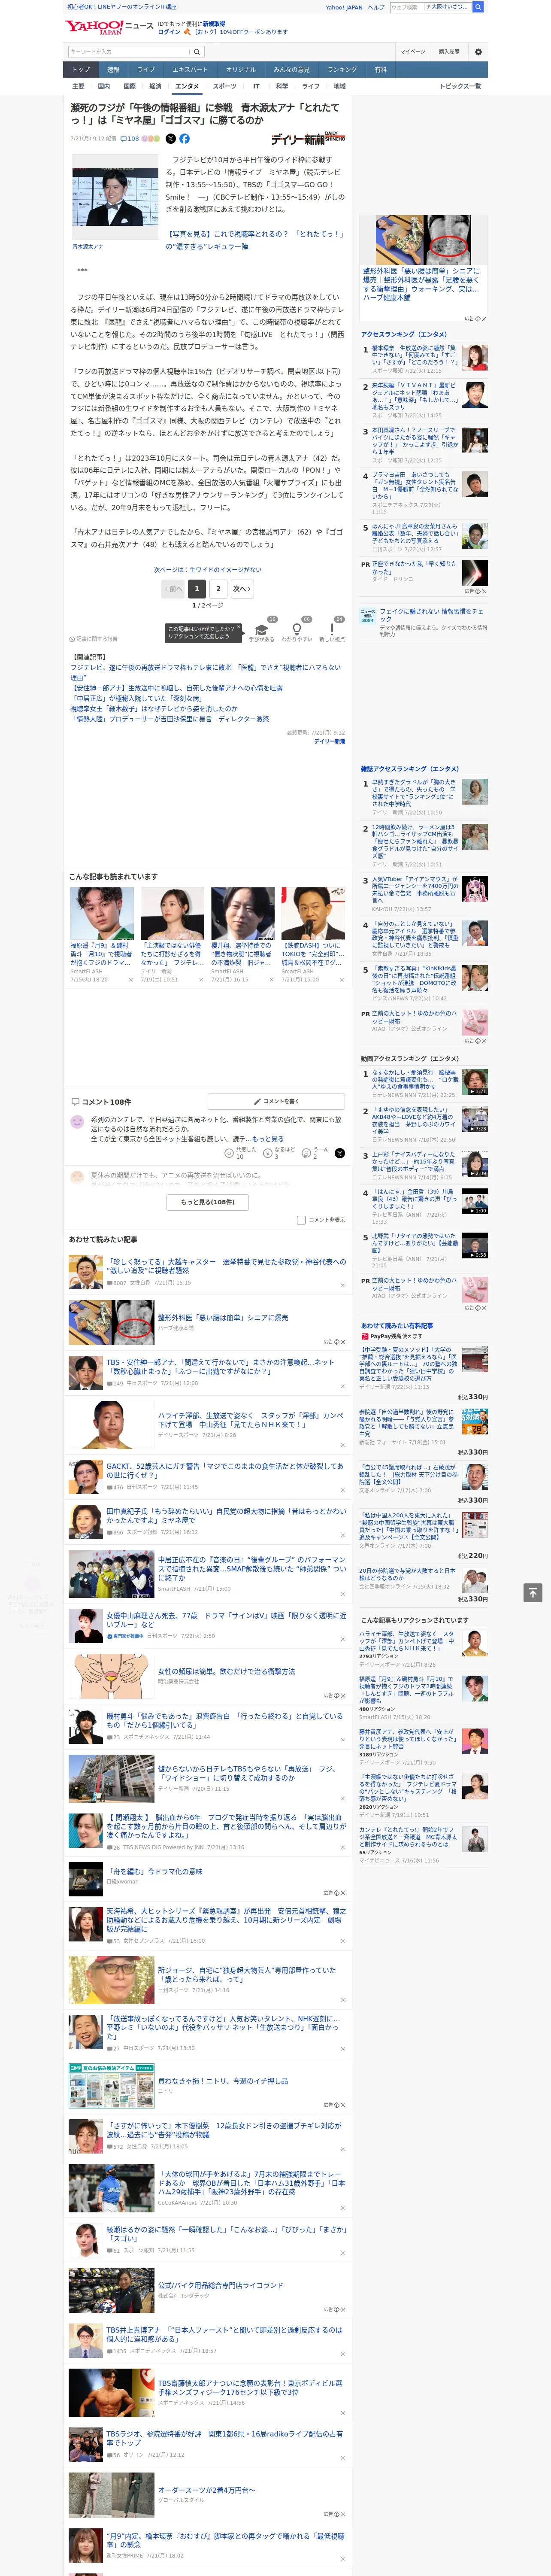Toggle the コメント非表示 checkbox
Viewport: 551px width, 2576px height.
tap(301, 1220)
